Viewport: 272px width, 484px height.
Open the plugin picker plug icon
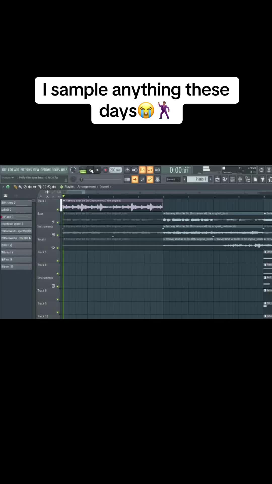[263, 179]
